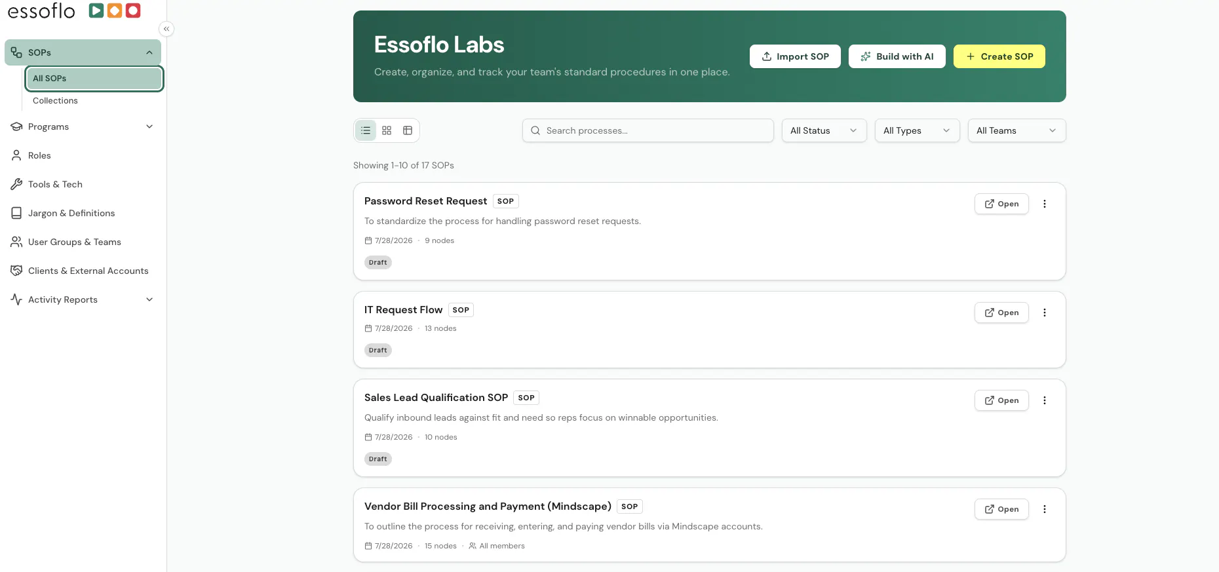This screenshot has width=1219, height=572.
Task: Click the IT Request Flow title
Action: pos(403,310)
